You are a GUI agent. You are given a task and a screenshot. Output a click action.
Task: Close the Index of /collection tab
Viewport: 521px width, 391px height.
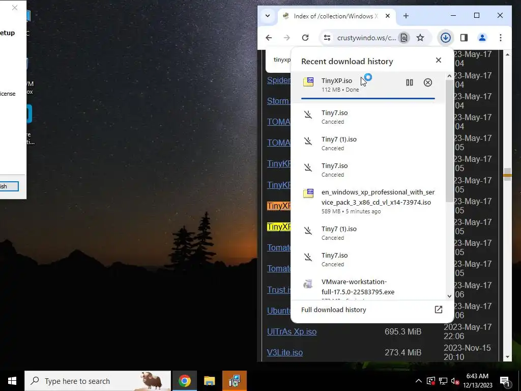pos(387,16)
